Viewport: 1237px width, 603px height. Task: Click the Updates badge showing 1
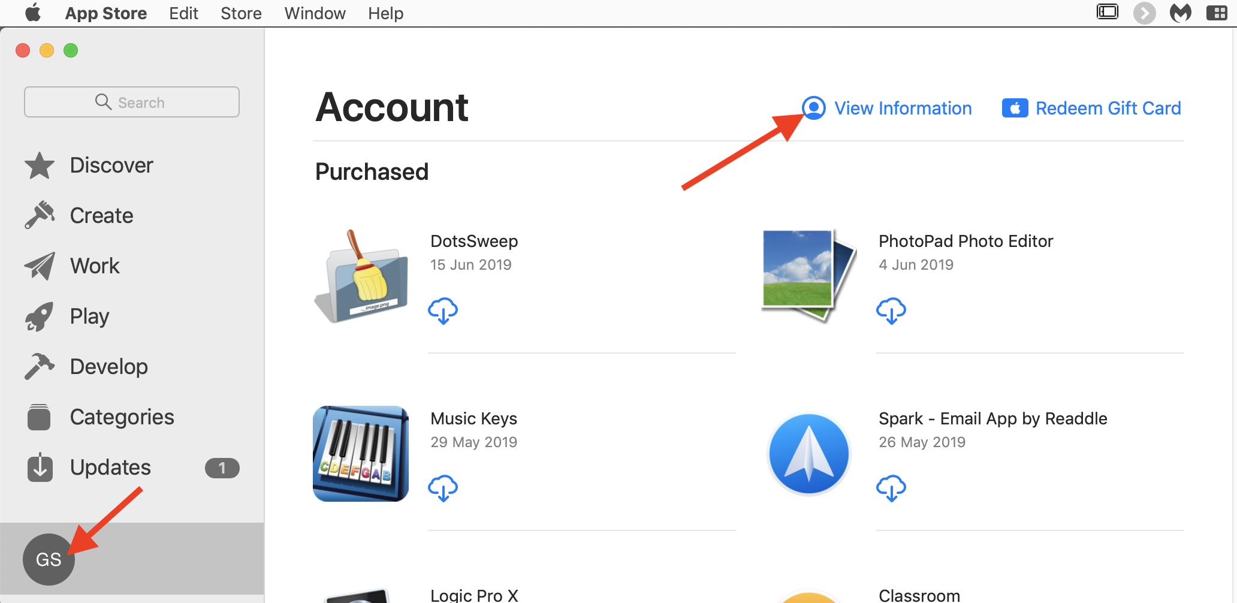(x=222, y=468)
